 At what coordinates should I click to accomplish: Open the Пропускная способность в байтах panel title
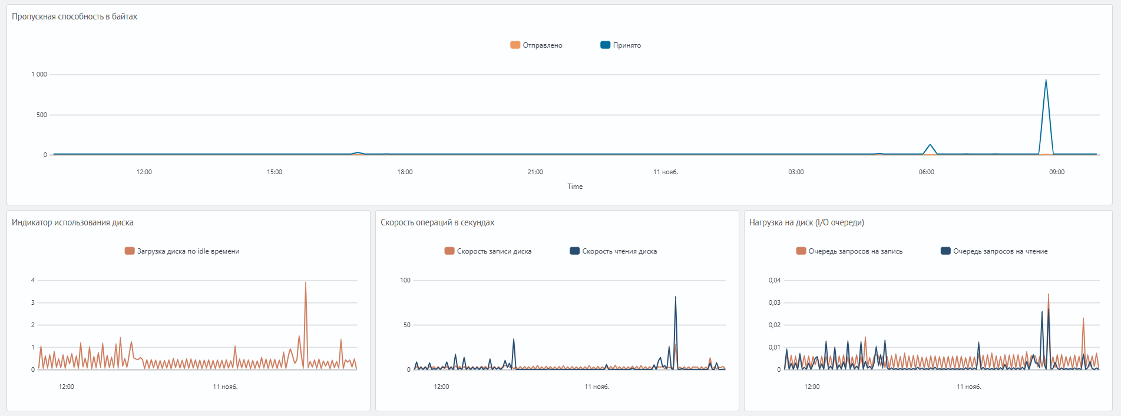tap(75, 16)
